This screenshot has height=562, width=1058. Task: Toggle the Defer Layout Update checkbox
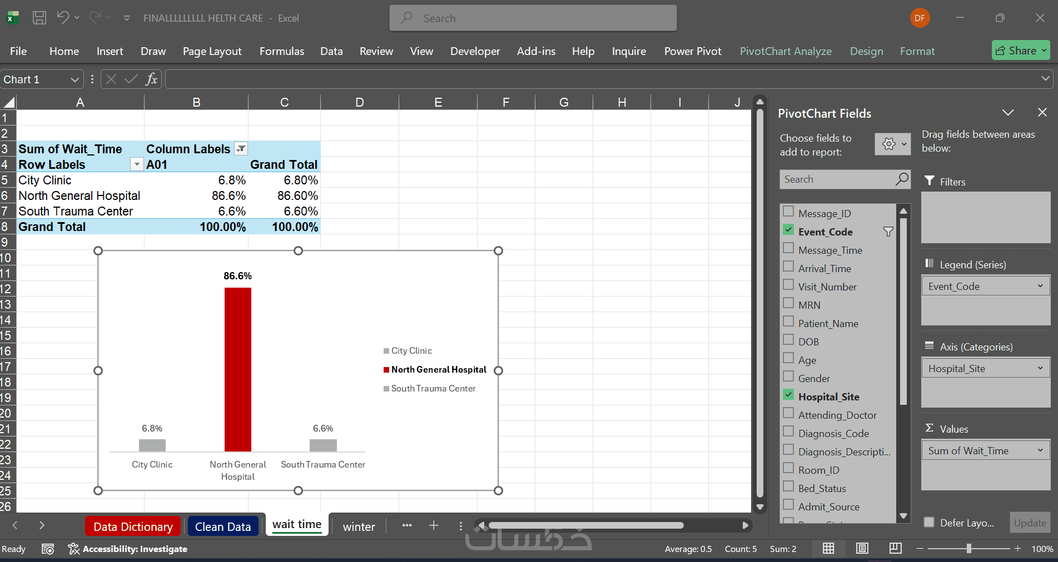coord(928,522)
